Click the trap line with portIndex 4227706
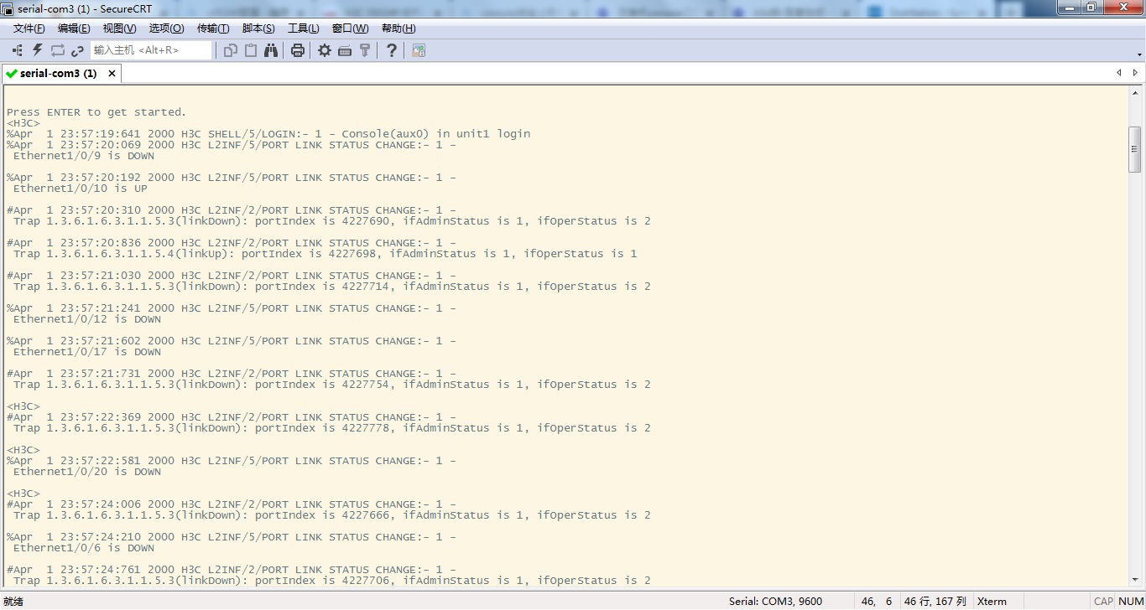Image resolution: width=1146 pixels, height=610 pixels. 332,581
